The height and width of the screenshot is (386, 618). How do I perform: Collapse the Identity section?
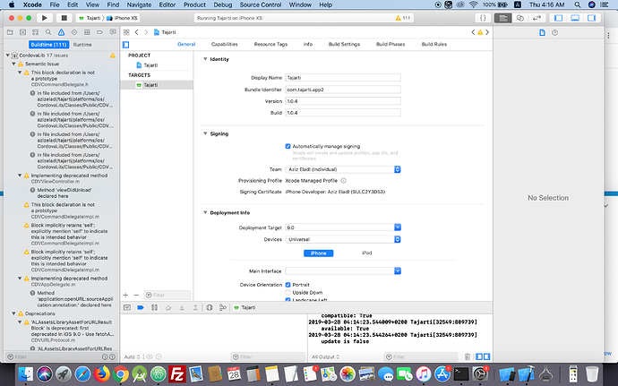point(205,59)
